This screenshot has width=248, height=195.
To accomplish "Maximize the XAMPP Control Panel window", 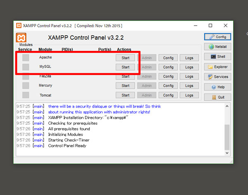I will tap(210, 26).
